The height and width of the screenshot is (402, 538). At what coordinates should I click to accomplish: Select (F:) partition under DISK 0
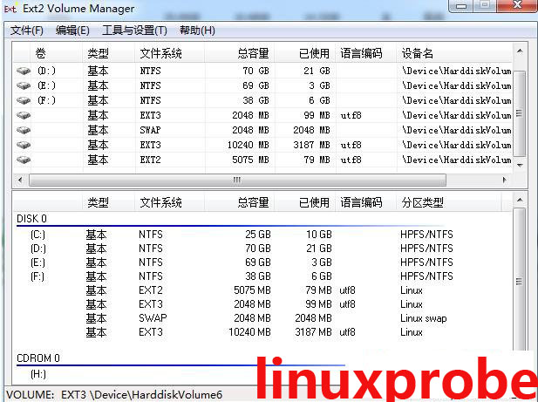[x=37, y=276]
